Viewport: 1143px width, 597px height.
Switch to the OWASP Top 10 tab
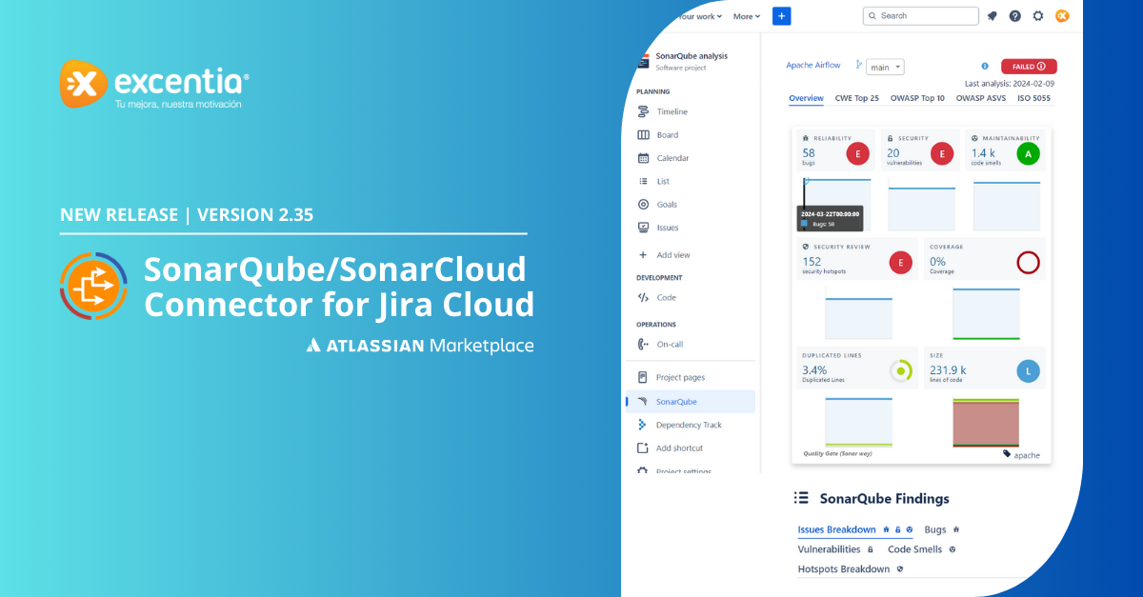click(x=917, y=98)
